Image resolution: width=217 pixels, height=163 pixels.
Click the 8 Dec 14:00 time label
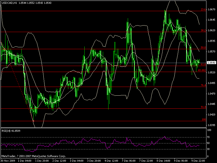click(164, 161)
